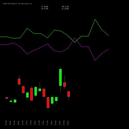Select the red candle above 25 Mar

[x=69, y=94]
